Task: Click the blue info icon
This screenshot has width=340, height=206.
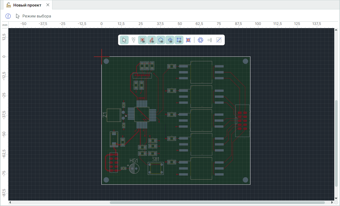Action: click(x=8, y=16)
